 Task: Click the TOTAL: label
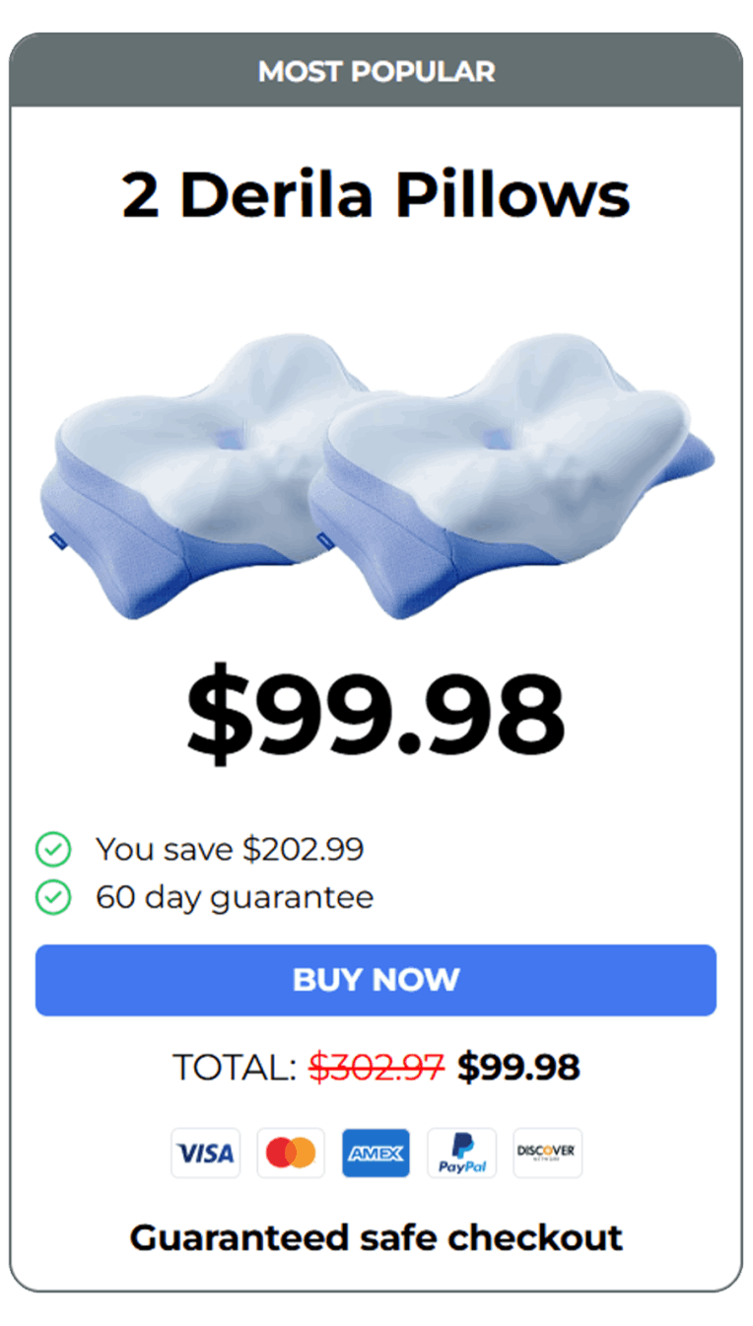click(235, 1067)
